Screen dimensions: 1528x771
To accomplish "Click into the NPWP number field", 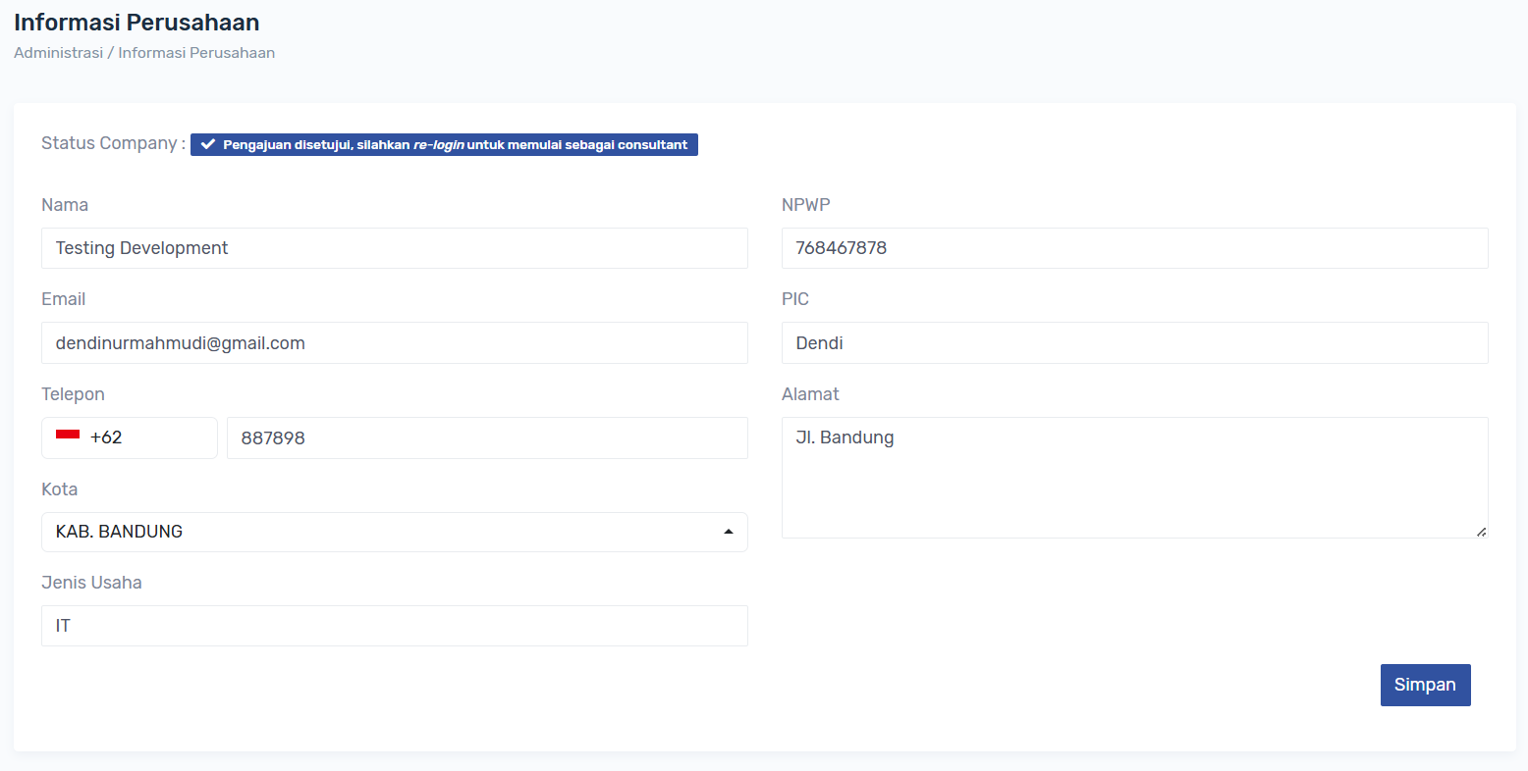I will [x=1134, y=248].
